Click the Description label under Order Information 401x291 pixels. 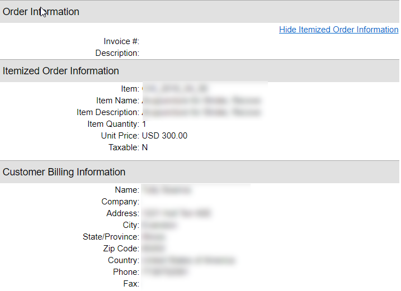(x=117, y=53)
